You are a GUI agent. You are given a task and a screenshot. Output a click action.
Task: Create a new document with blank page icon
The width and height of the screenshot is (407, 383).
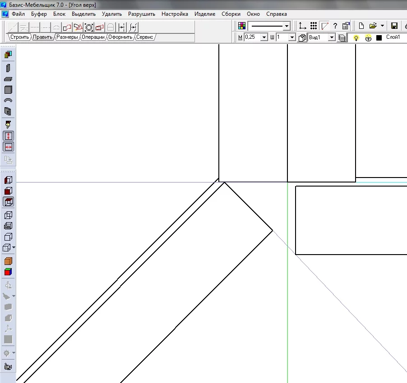point(361,26)
